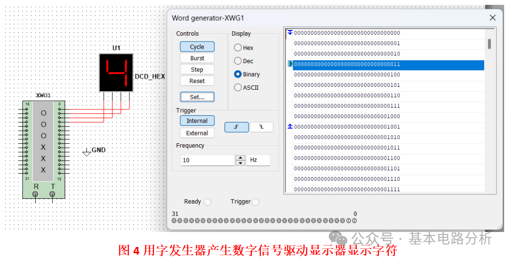
Task: Select the ASCII display radio button
Action: (x=238, y=87)
